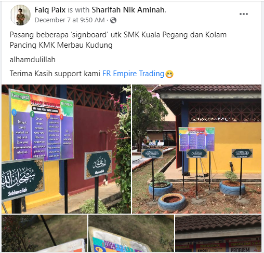View the bottom-left grass photo thumbnail
The image size is (264, 253).
(44, 233)
